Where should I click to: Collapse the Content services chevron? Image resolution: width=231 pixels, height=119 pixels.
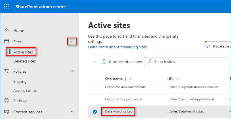click(72, 112)
